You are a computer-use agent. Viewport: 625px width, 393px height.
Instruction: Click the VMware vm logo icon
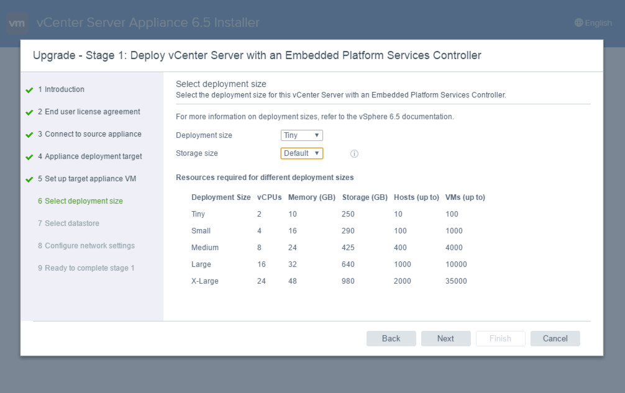[x=17, y=23]
